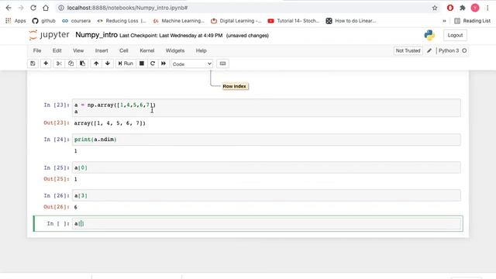
Task: Open the Widgets menu
Action: pyautogui.click(x=175, y=50)
